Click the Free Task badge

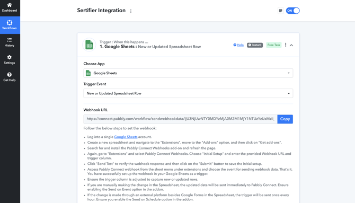[x=274, y=45]
